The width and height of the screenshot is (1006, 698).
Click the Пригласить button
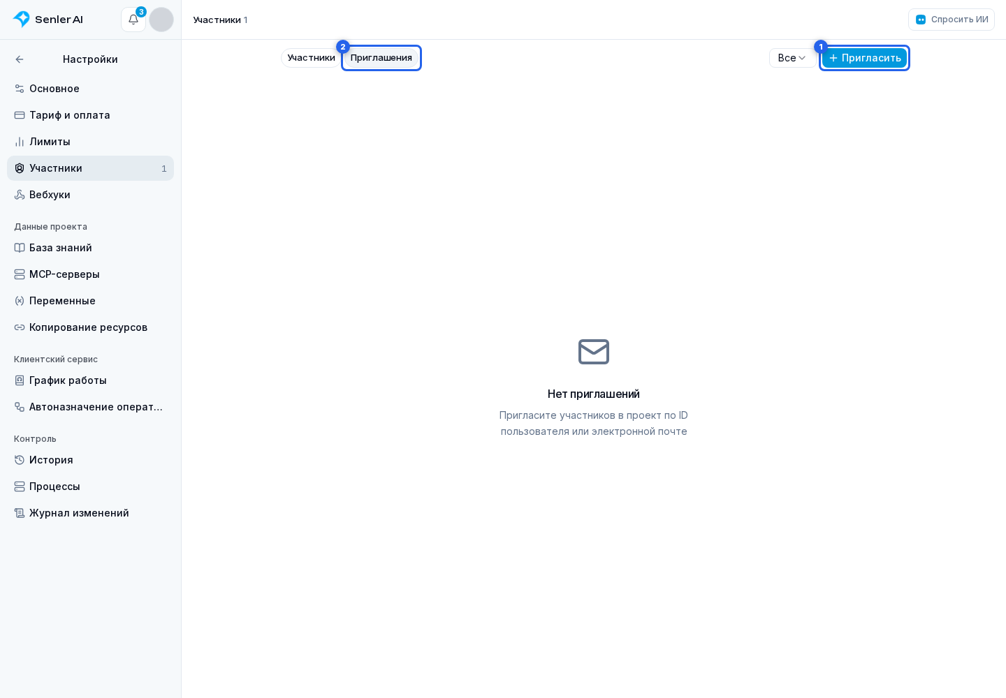[x=864, y=58]
